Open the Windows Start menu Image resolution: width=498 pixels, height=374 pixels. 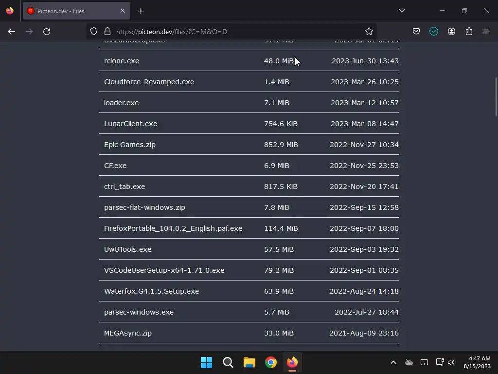click(206, 362)
